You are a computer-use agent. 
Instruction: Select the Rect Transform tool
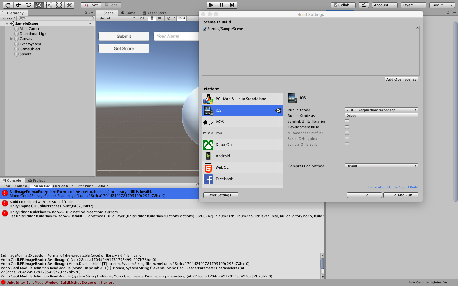pos(49,5)
